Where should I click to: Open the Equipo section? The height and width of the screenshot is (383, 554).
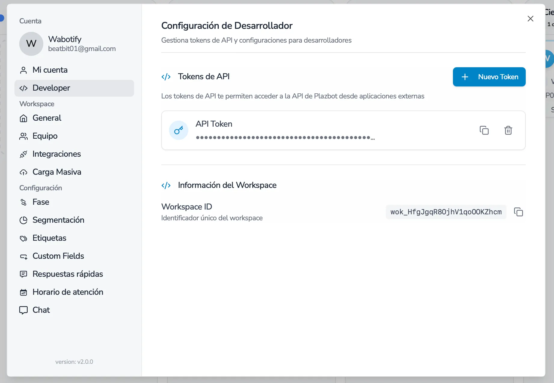pos(45,136)
